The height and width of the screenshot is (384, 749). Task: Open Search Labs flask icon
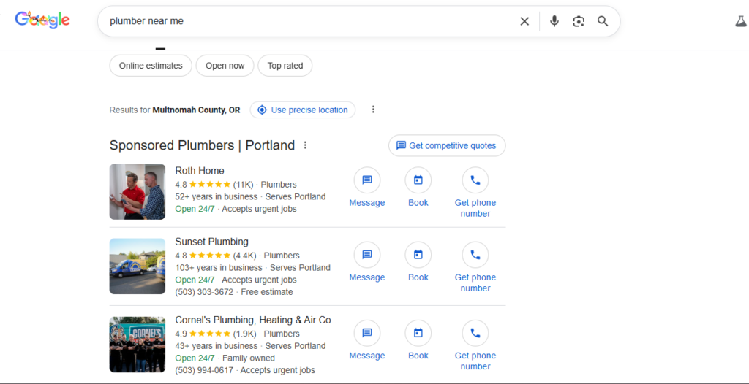click(x=741, y=21)
